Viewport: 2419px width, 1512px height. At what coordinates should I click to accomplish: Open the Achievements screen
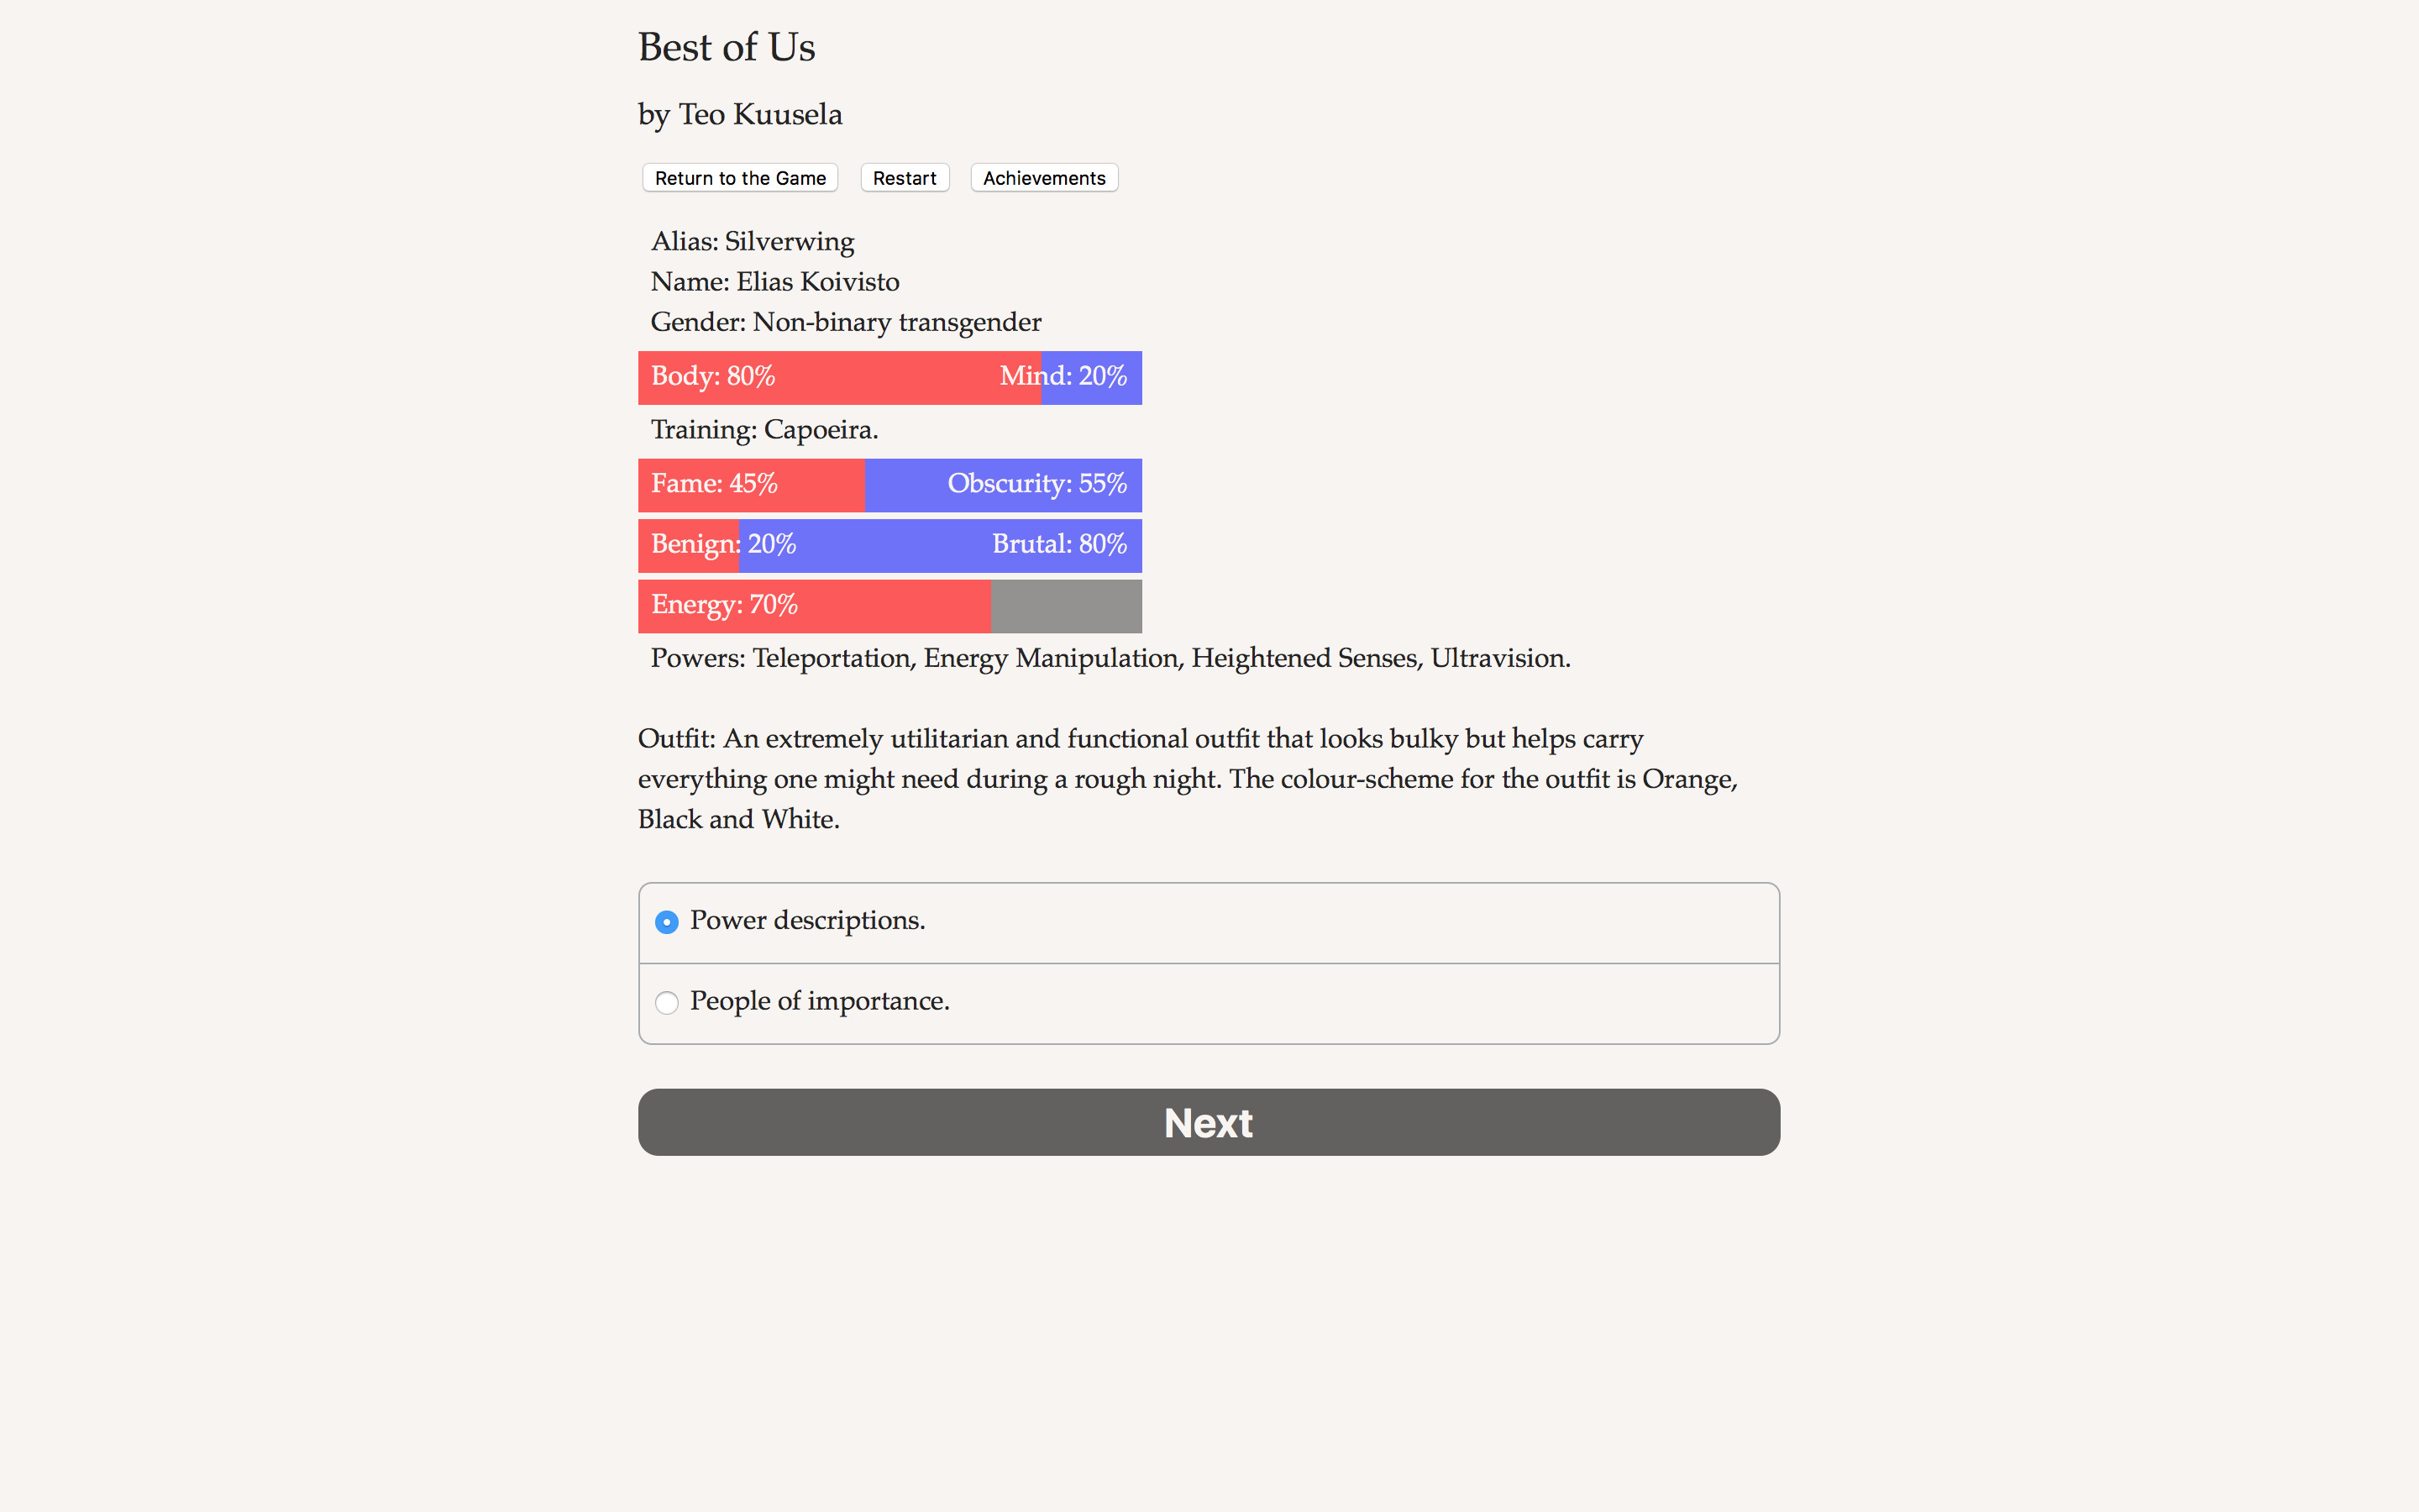click(x=1043, y=177)
